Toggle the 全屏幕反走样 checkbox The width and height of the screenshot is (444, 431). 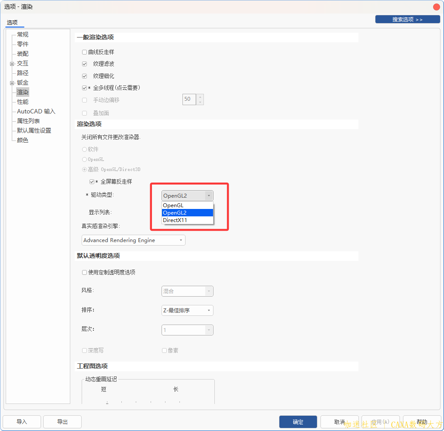pyautogui.click(x=92, y=181)
